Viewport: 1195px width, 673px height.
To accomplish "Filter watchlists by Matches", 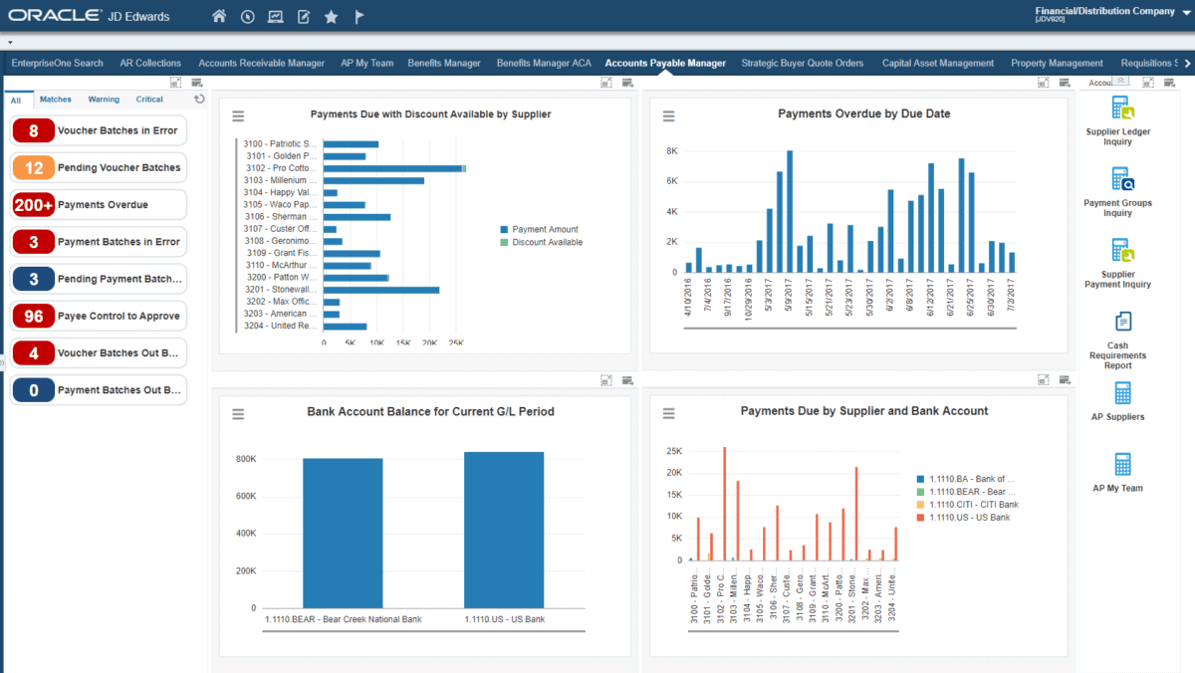I will click(x=56, y=100).
